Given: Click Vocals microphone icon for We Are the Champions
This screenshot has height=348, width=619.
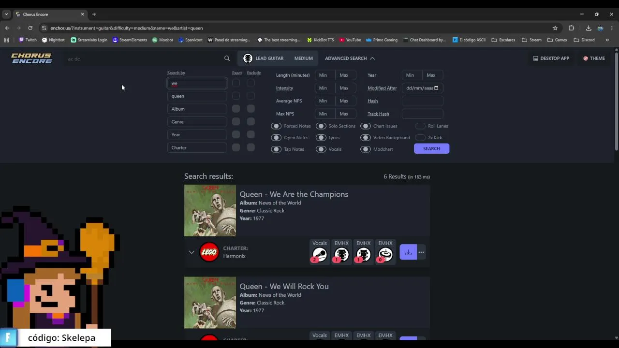Looking at the screenshot, I should [x=320, y=255].
